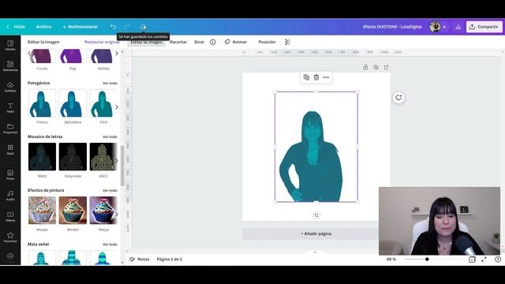Click Editar la imagen toolbar button
The height and width of the screenshot is (284, 505).
point(147,42)
